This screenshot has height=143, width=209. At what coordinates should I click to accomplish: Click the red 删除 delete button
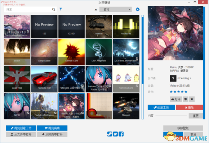pos(190,107)
